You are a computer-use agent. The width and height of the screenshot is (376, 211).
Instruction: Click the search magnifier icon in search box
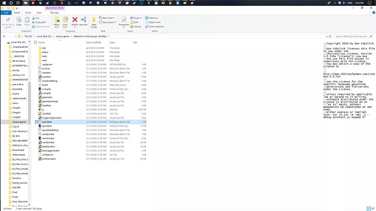371,37
